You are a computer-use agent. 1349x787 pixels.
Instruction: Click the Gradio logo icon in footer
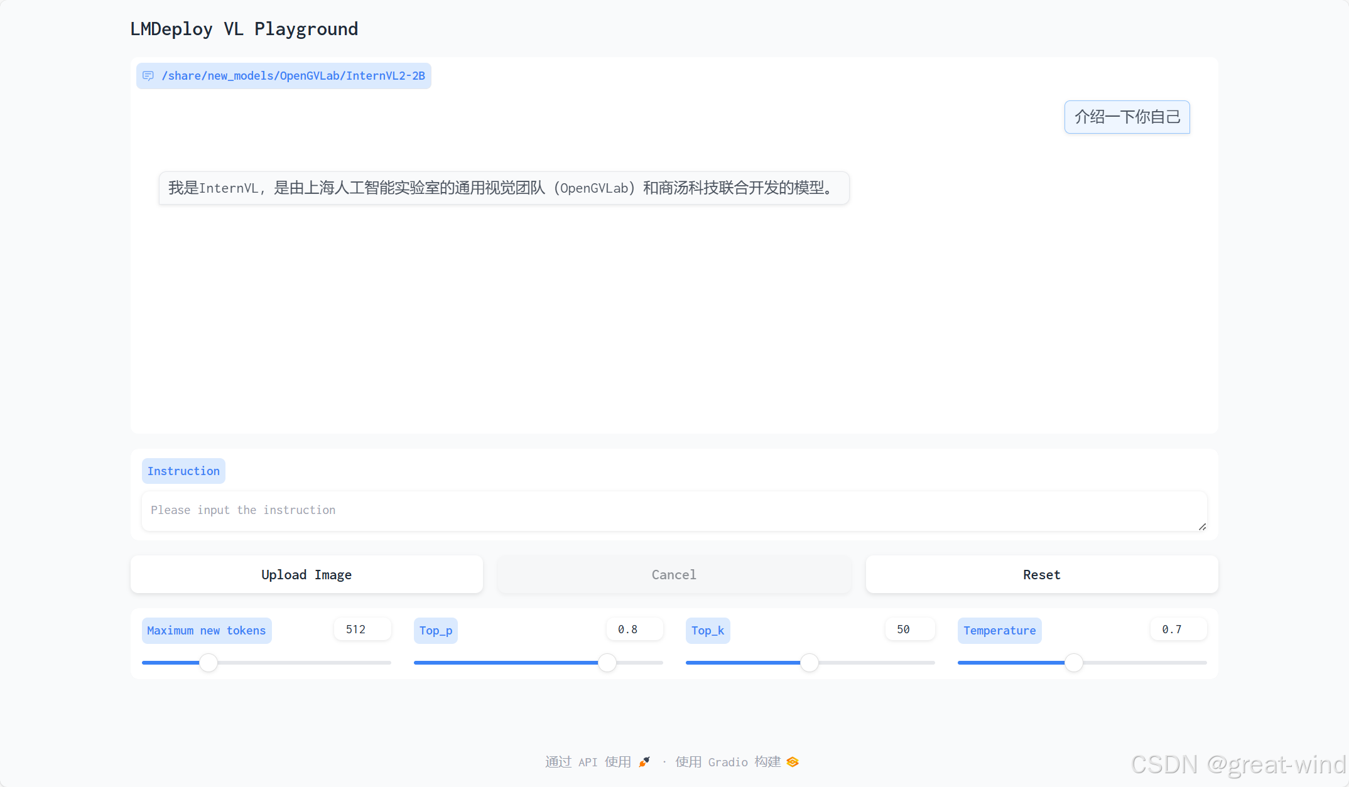coord(793,762)
